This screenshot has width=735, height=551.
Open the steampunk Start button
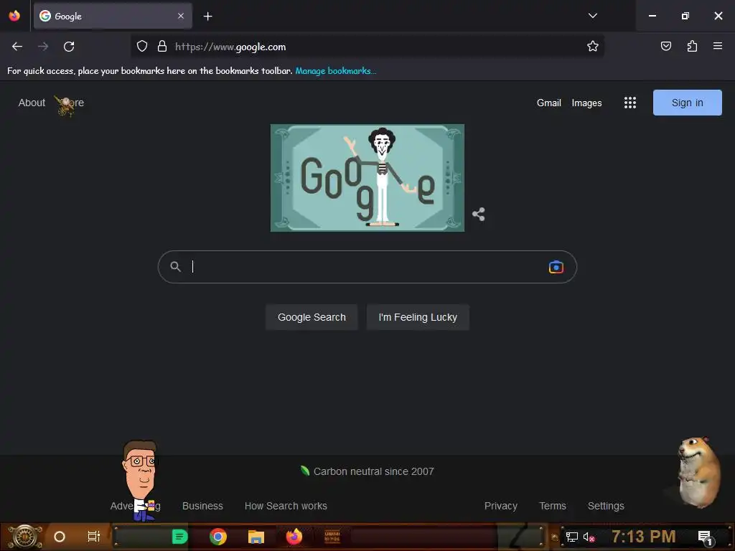click(25, 537)
